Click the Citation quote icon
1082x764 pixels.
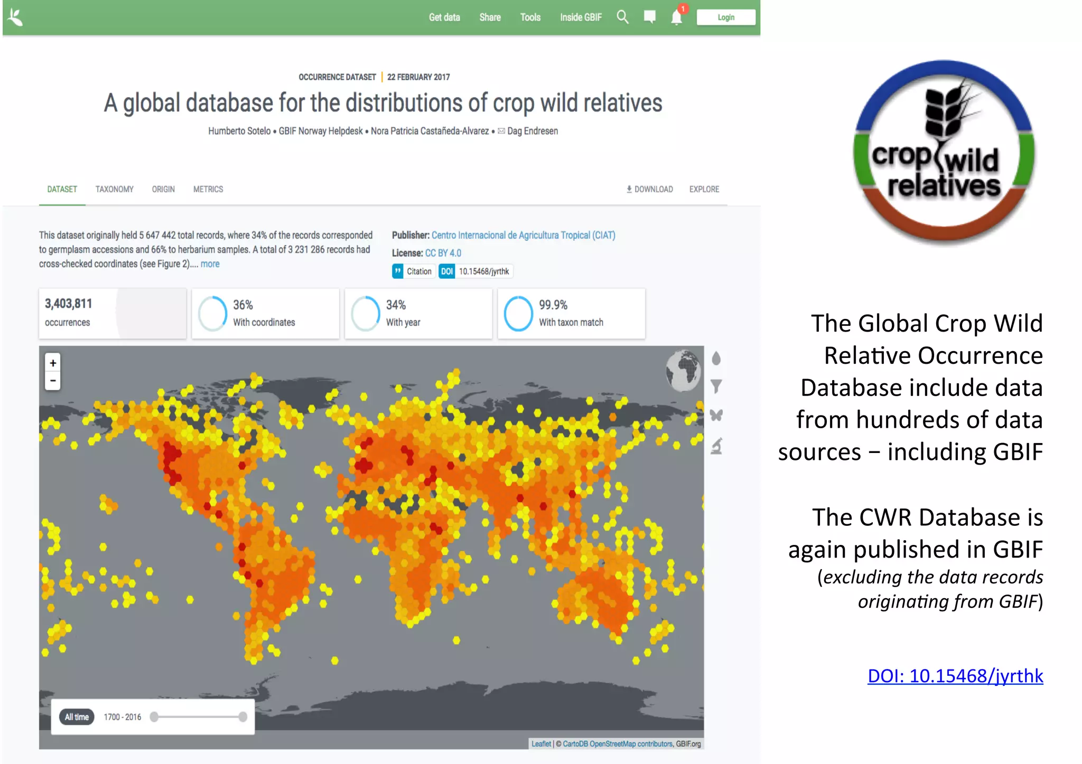coord(398,271)
